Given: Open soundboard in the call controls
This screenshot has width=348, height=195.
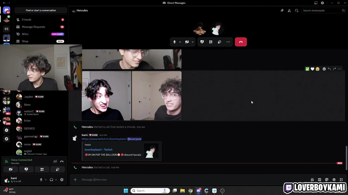Looking at the screenshot, I should click(x=219, y=42).
